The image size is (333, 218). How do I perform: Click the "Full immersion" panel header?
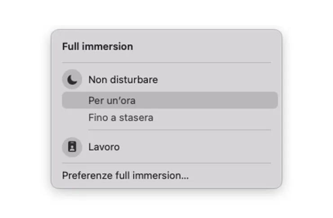click(98, 47)
